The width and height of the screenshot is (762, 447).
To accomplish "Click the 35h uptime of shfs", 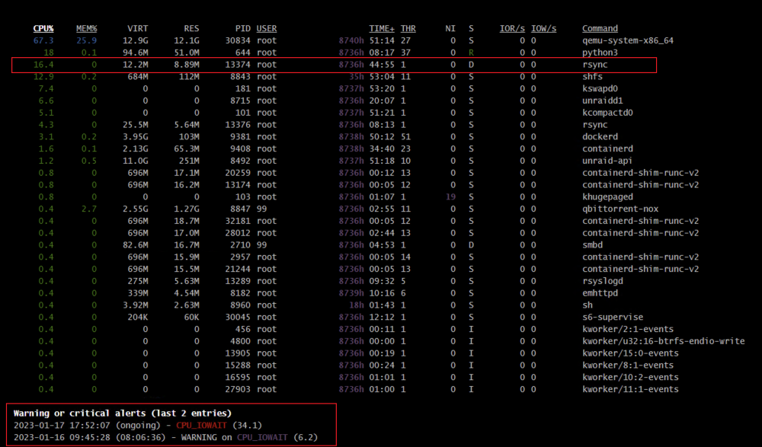I will (x=356, y=77).
